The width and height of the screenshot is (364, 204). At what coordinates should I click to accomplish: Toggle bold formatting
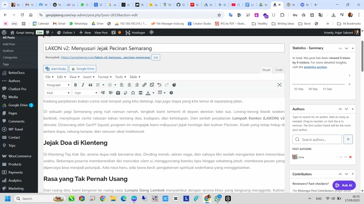point(75,85)
